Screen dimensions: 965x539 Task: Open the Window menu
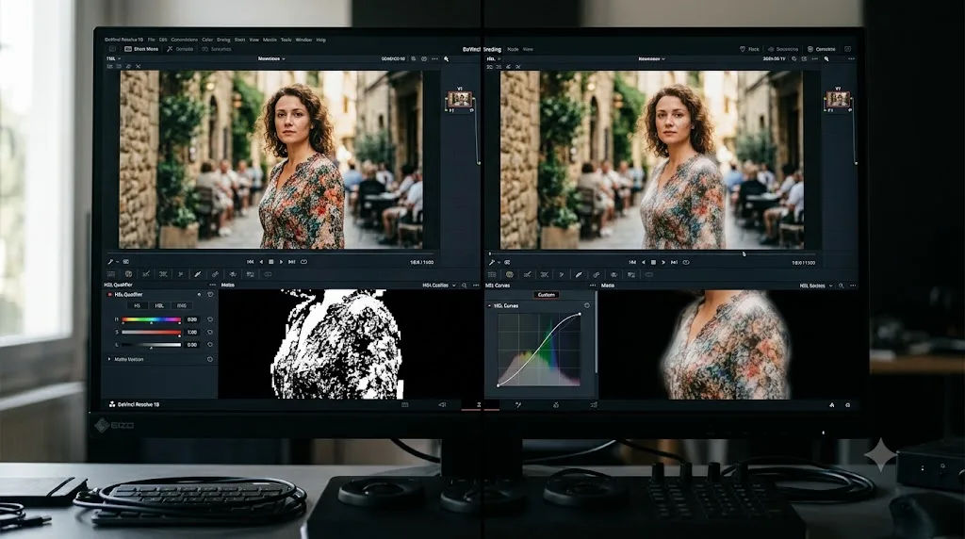tap(304, 40)
